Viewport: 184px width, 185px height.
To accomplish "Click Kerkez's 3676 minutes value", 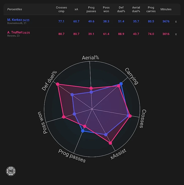I will pos(166,22).
